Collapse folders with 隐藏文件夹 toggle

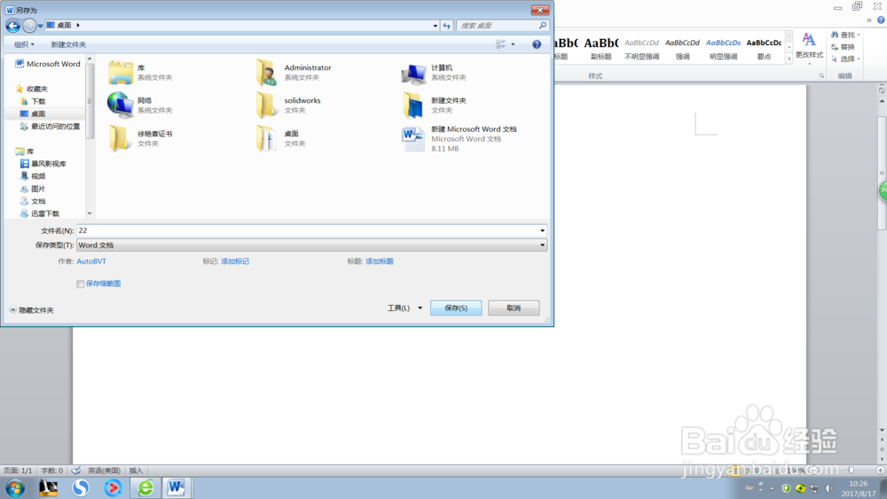32,310
